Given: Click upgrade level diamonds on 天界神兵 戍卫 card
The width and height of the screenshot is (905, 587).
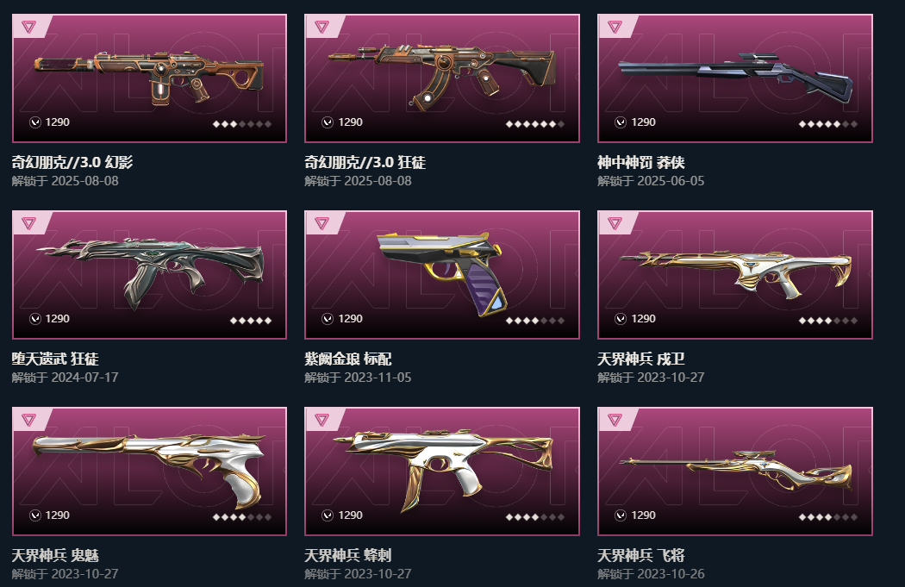Looking at the screenshot, I should click(x=827, y=321).
